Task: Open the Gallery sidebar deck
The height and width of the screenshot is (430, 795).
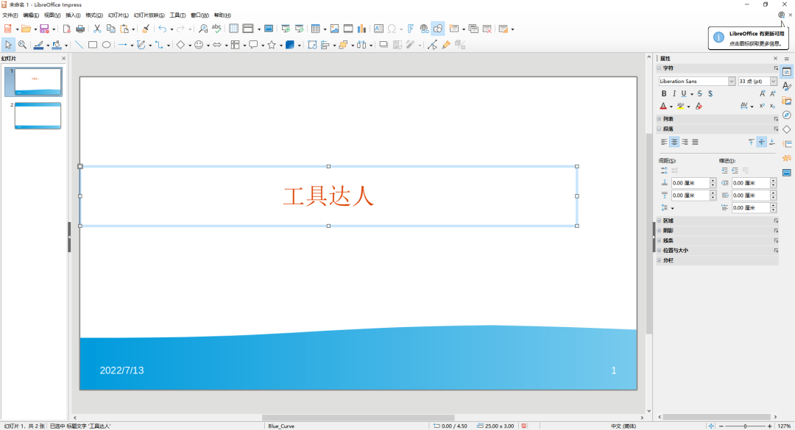Action: [x=786, y=101]
